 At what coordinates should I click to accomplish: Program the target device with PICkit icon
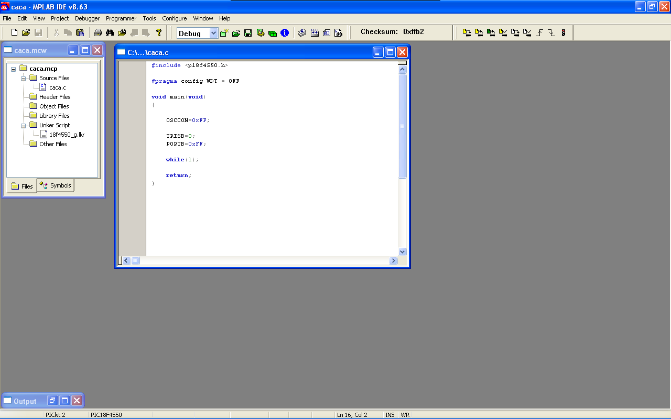(x=467, y=32)
